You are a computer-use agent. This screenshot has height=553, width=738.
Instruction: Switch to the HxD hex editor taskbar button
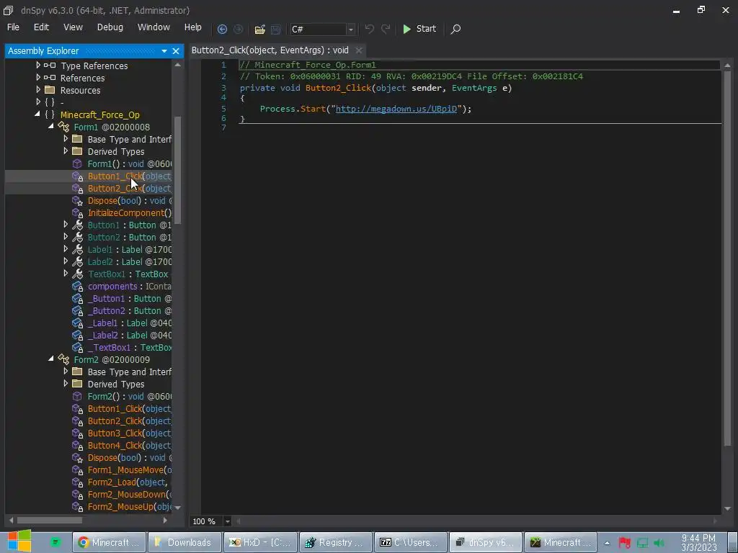click(260, 542)
